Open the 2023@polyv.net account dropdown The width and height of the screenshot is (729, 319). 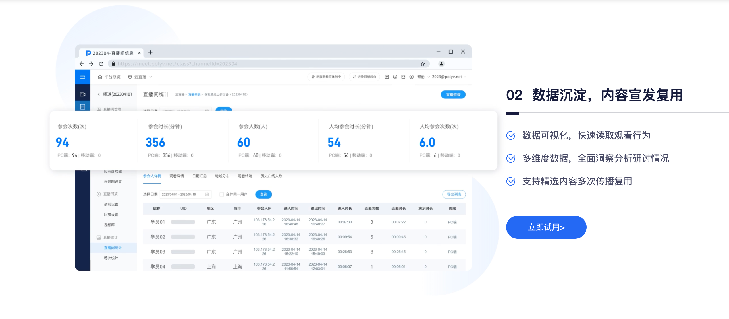pyautogui.click(x=449, y=77)
